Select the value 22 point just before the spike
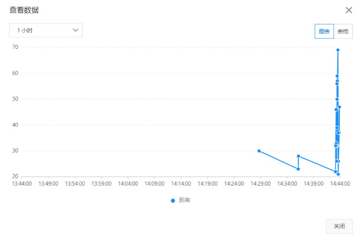The width and height of the screenshot is (360, 234). point(336,172)
